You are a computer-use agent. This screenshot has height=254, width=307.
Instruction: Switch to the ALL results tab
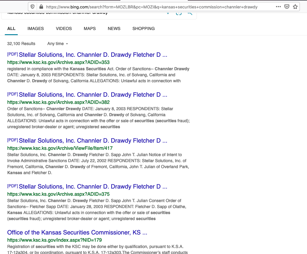pyautogui.click(x=11, y=29)
